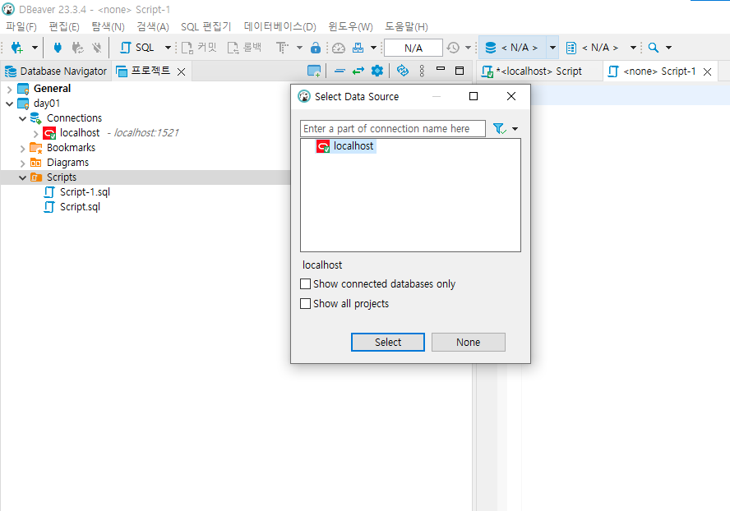
Task: Open the 윈도우(W) menu
Action: 350,26
